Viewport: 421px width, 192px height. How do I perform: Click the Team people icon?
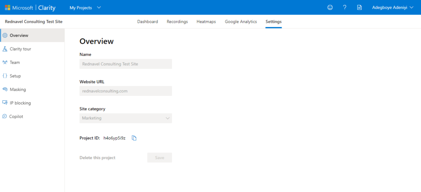click(5, 62)
